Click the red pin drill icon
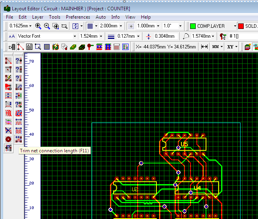The image size is (258, 219). 90,47
